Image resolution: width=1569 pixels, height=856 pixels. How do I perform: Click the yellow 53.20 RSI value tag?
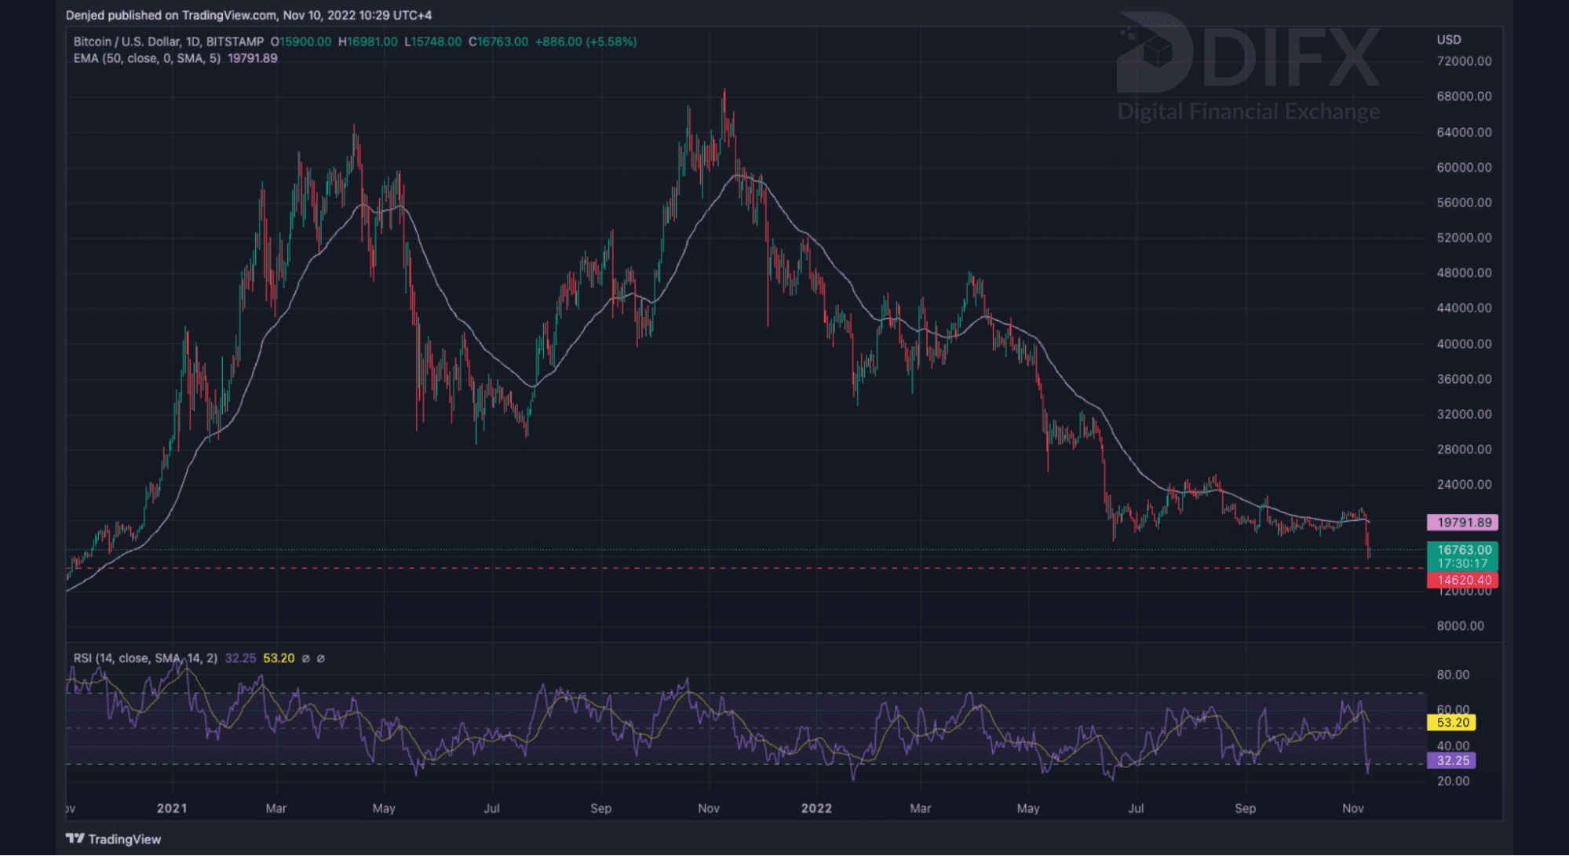[x=1452, y=723]
